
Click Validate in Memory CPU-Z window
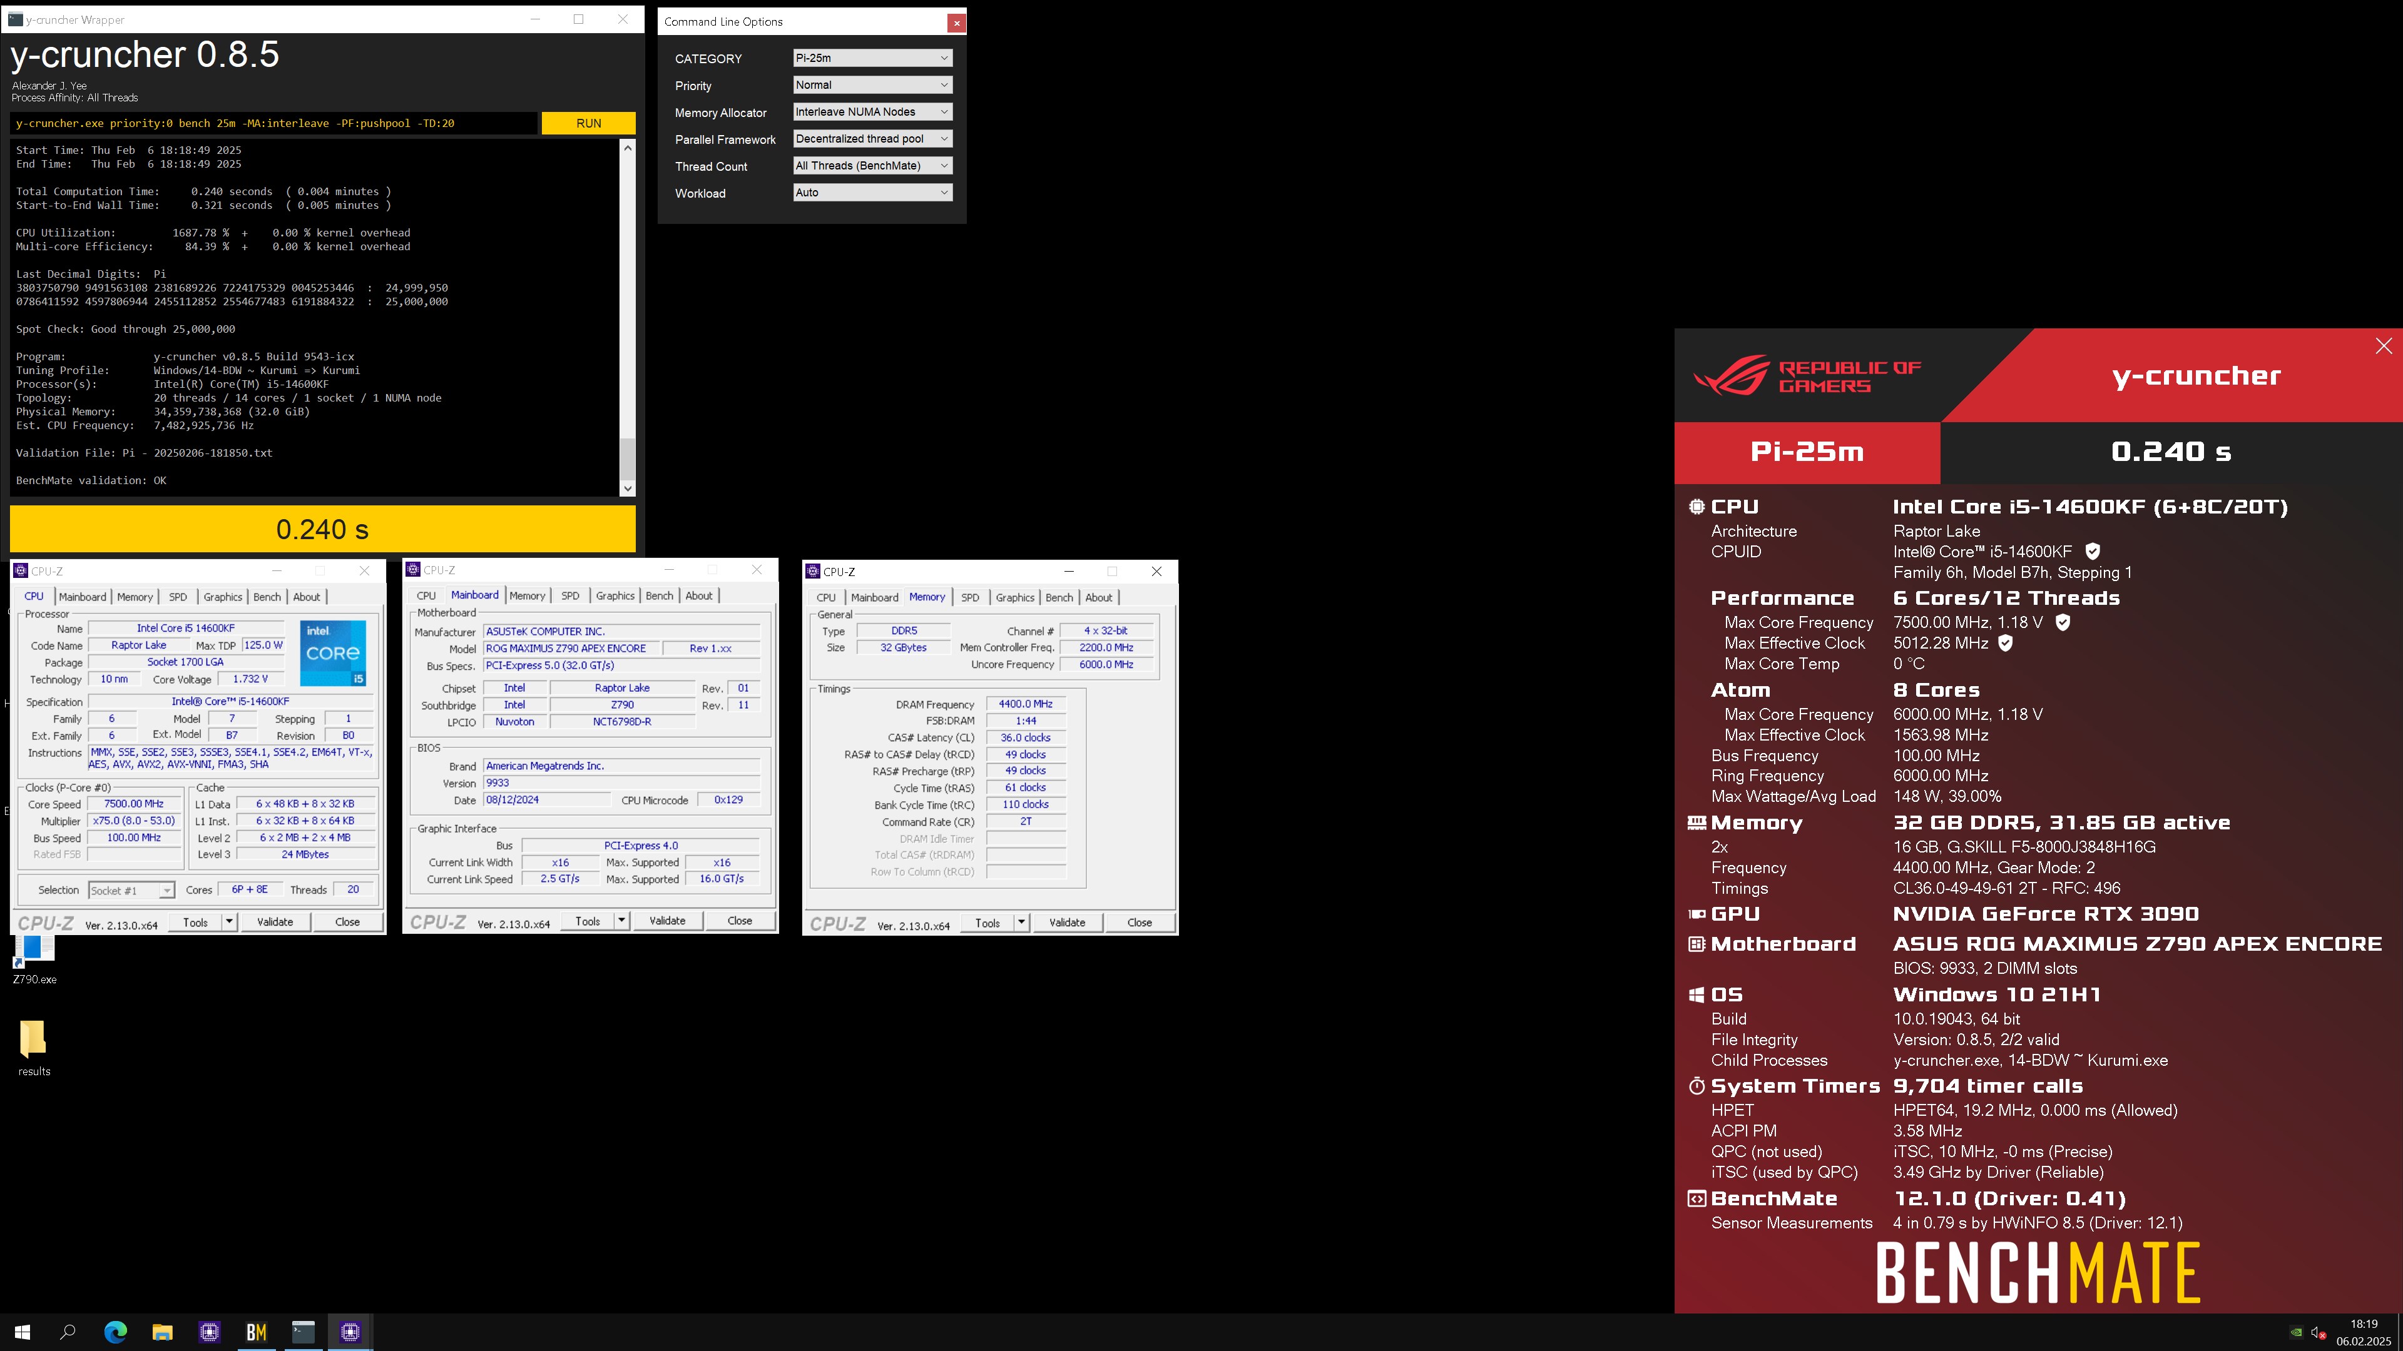coord(1067,923)
